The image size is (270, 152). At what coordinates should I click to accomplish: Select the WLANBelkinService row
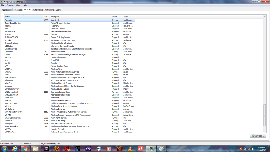pyautogui.click(x=70, y=118)
